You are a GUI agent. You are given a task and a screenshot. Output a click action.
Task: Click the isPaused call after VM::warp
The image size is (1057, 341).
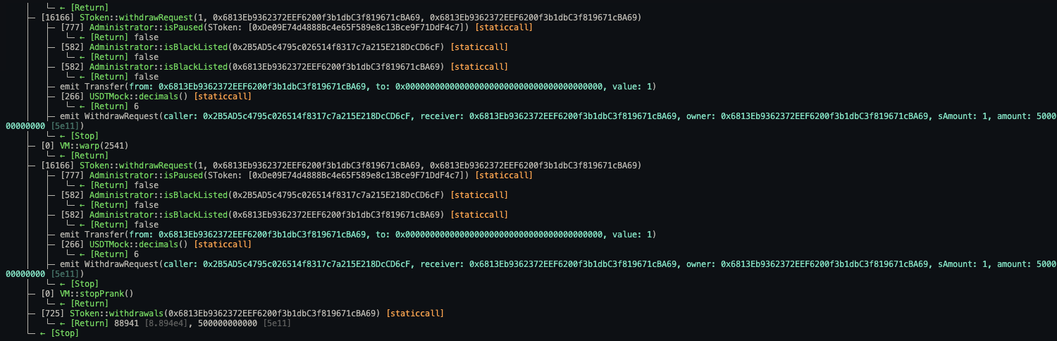[x=297, y=175]
